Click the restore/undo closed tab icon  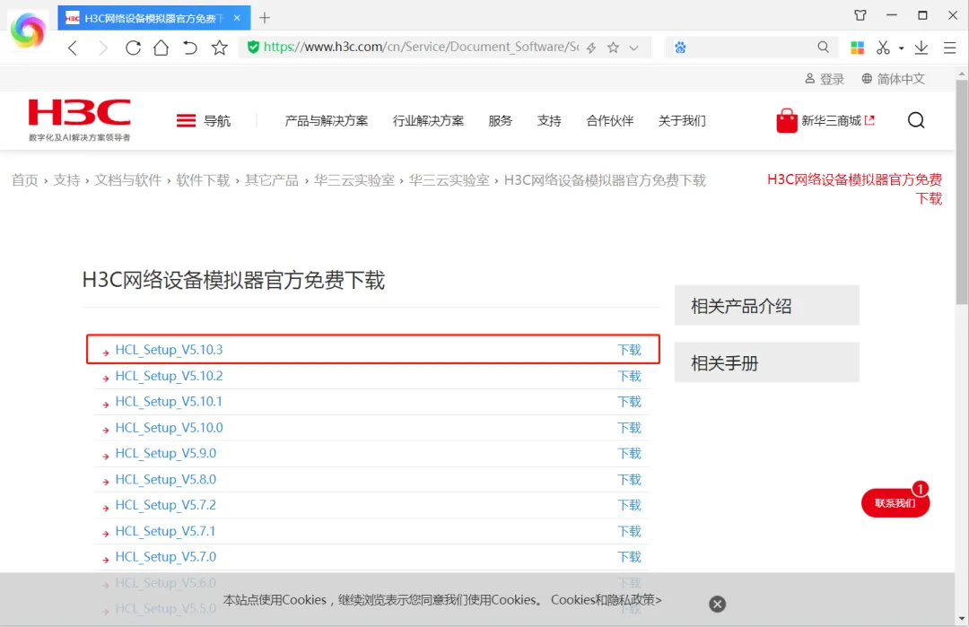[x=189, y=48]
